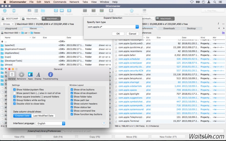The image size is (226, 141).
Task: Click the previous-tab arrow in right panel
Action: point(219,28)
